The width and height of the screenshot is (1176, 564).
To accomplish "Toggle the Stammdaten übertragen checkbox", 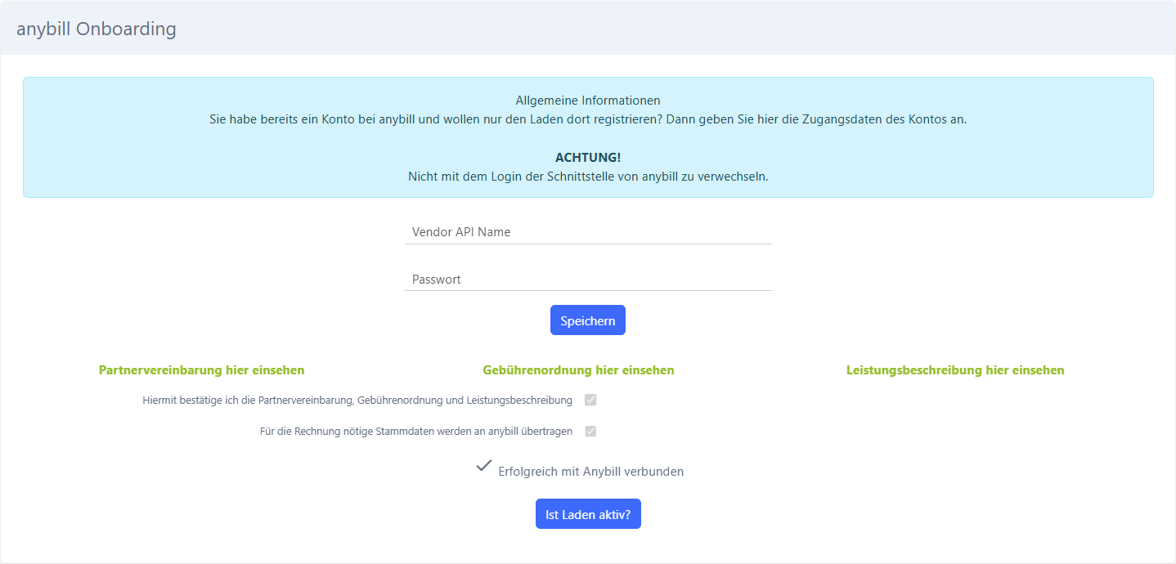I will tap(590, 432).
